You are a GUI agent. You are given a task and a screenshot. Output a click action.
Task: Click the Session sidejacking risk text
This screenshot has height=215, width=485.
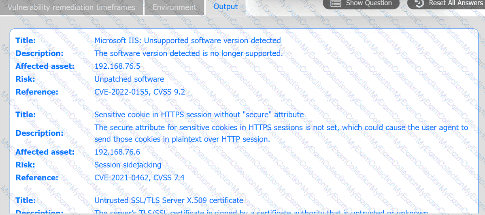(x=128, y=165)
